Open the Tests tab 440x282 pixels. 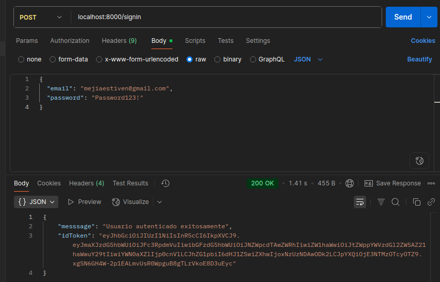pos(226,41)
